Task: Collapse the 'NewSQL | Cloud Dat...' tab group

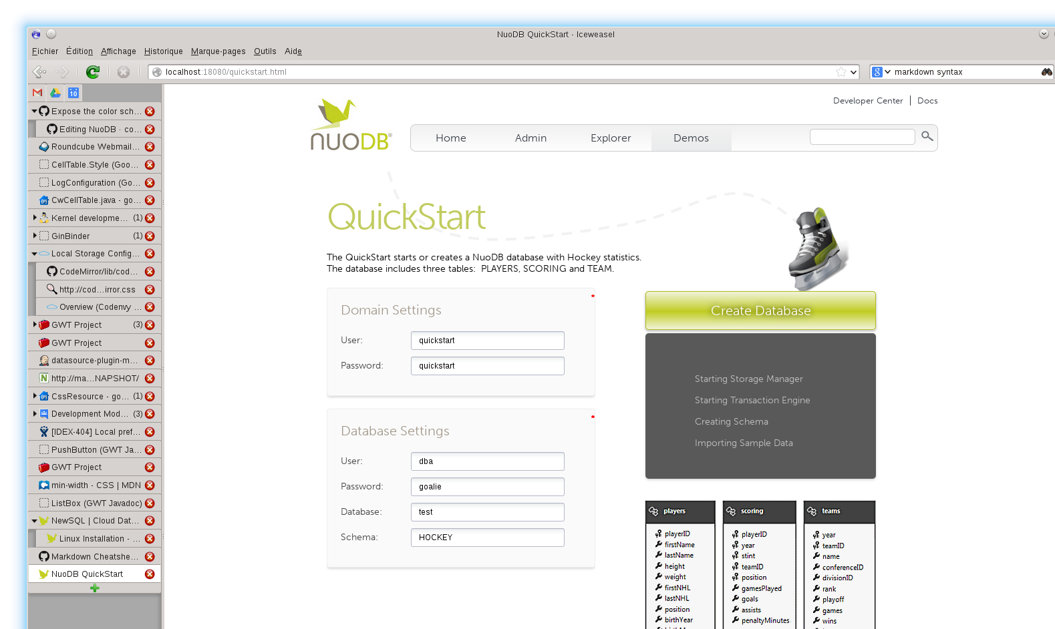Action: pyautogui.click(x=34, y=521)
